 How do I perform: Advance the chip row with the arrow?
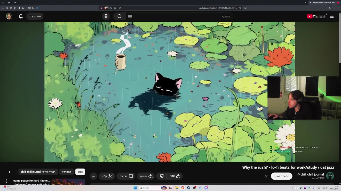pyautogui.click(x=10, y=172)
